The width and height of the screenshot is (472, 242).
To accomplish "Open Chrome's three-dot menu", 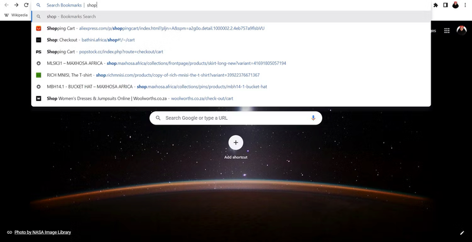I will coord(466,5).
